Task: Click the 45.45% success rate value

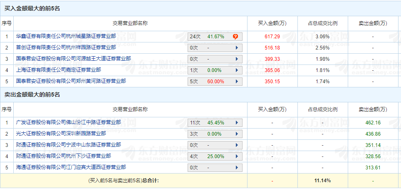Action: tap(215, 123)
